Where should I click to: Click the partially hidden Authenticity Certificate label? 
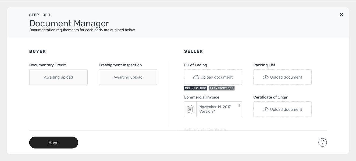tap(205, 129)
